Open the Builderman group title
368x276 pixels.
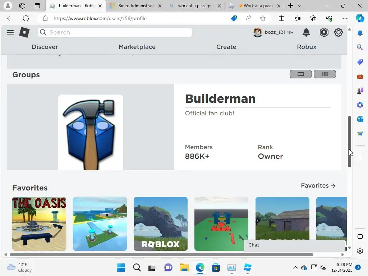click(220, 98)
